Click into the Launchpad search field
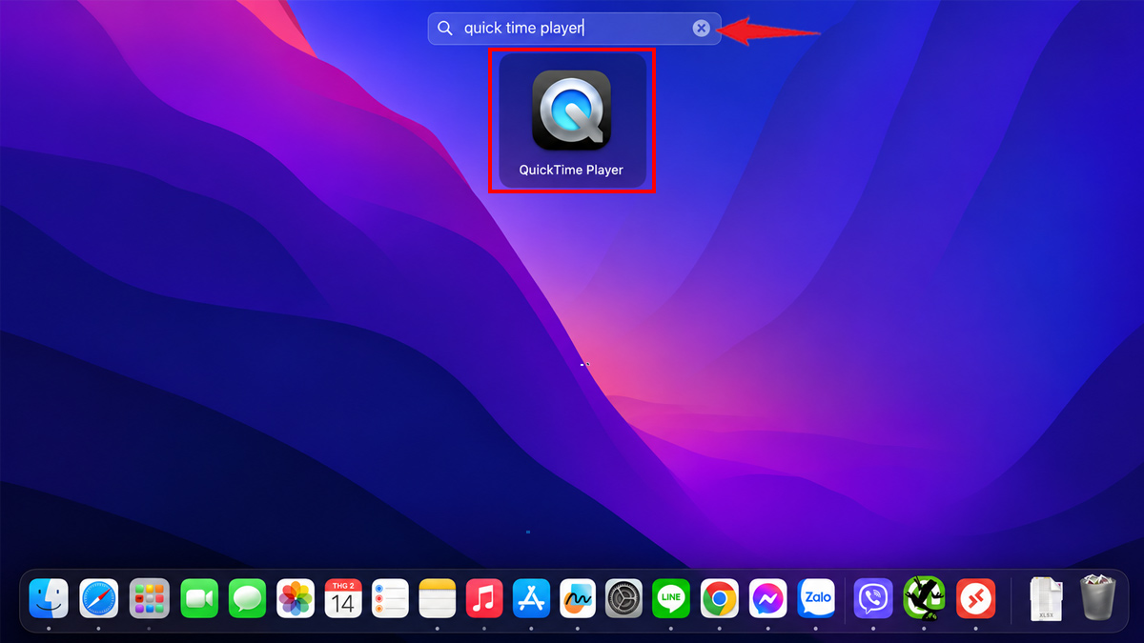The height and width of the screenshot is (643, 1144). tap(574, 29)
